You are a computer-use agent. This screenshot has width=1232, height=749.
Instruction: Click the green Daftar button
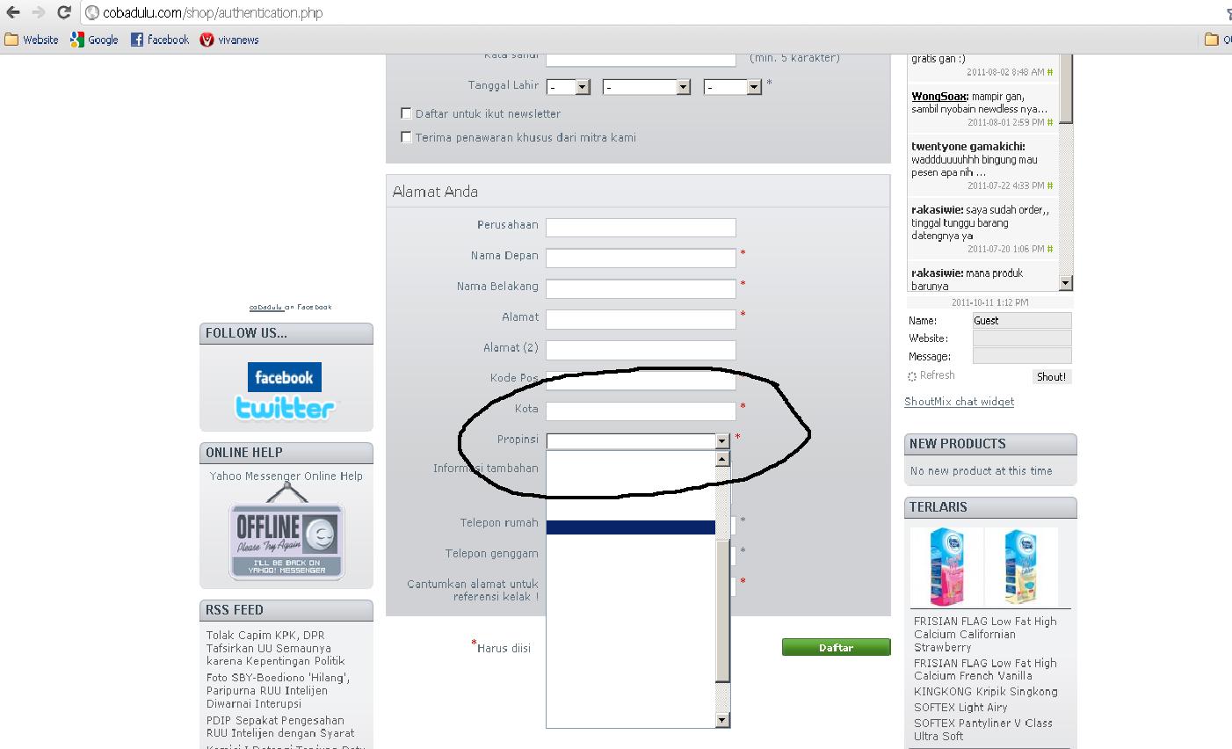836,647
